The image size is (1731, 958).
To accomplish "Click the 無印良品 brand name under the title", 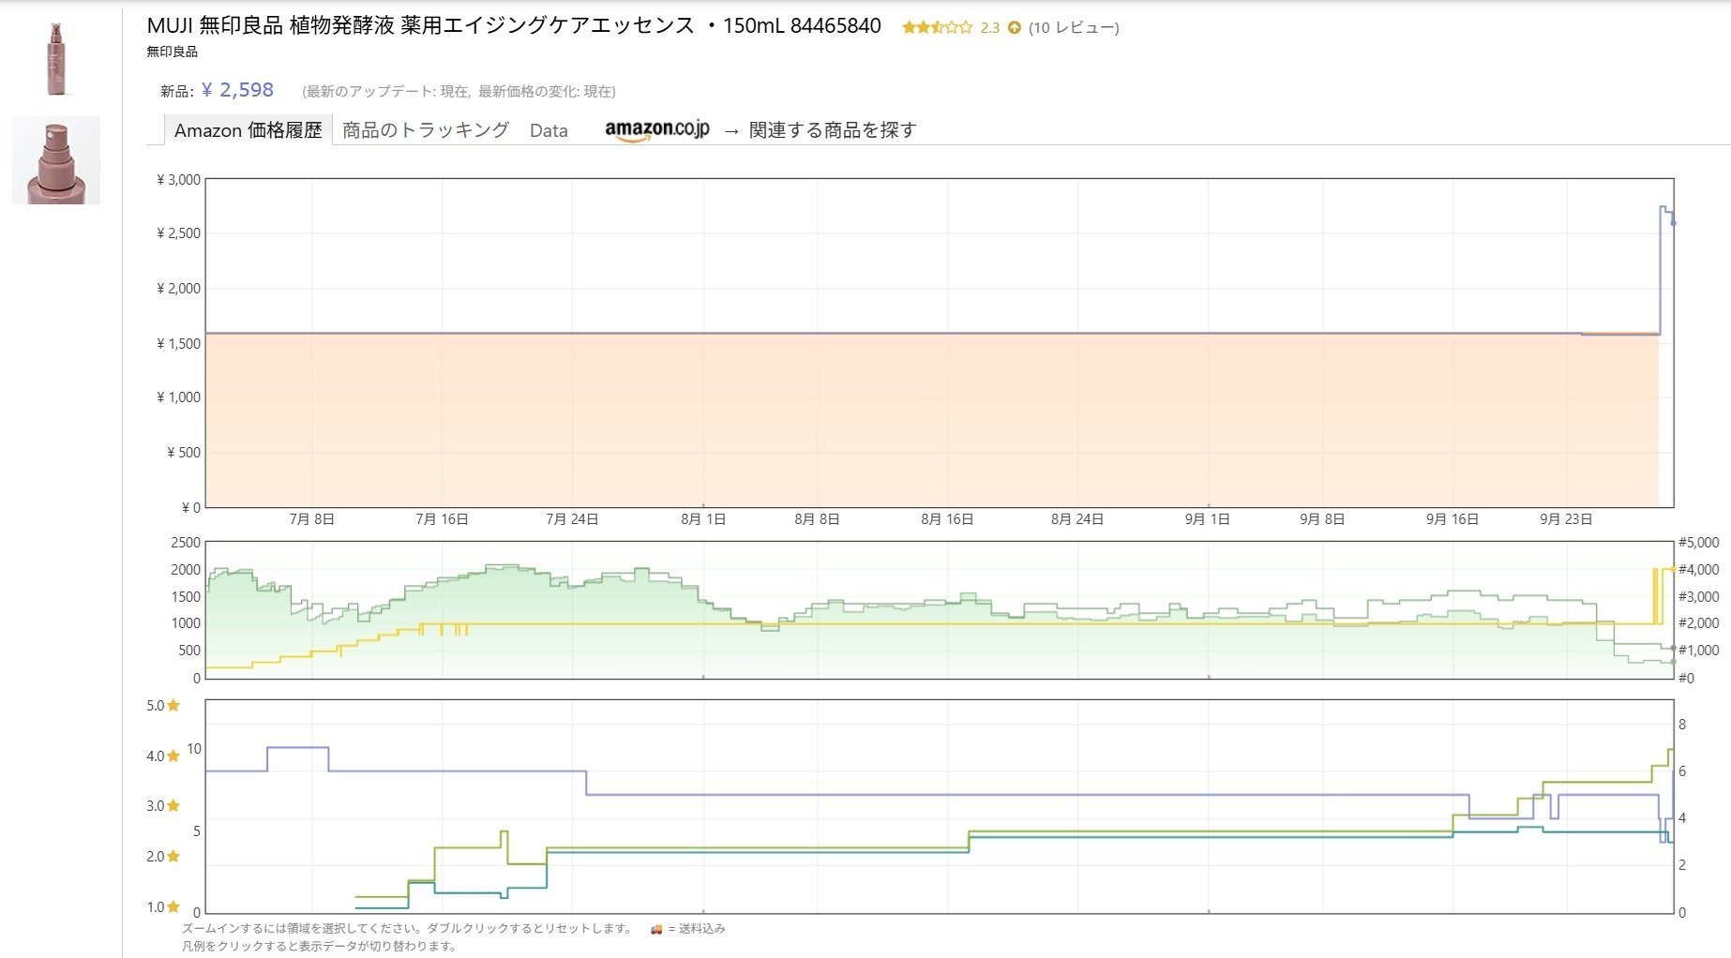I will (172, 52).
